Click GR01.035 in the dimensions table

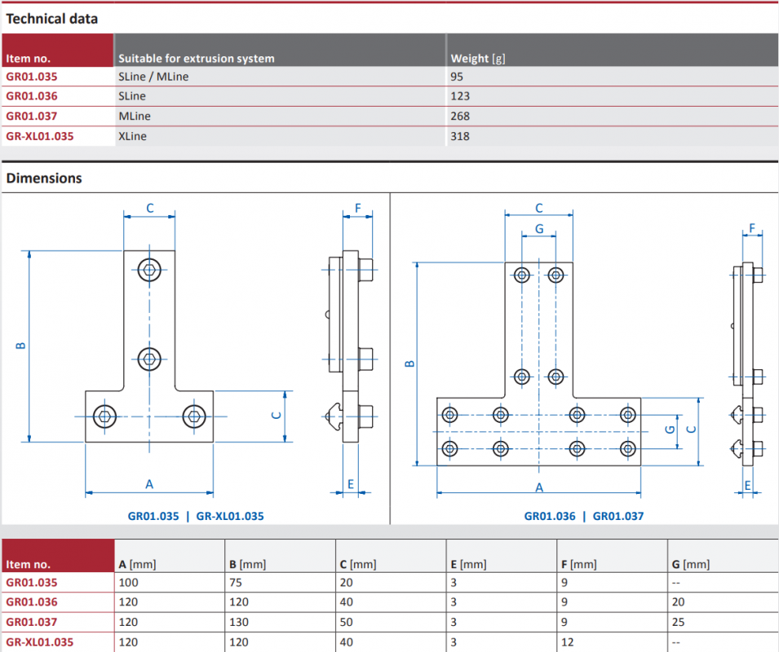point(32,582)
